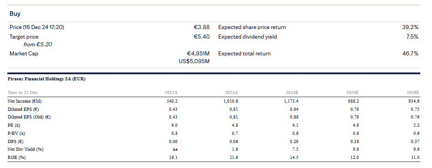The height and width of the screenshot is (168, 432).
Task: Select the Net Income 1,173.4 cell
Action: 291,101
